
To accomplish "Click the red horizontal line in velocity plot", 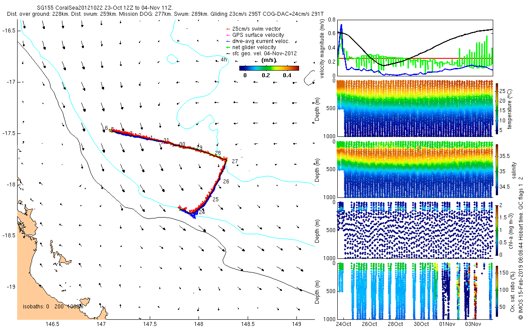I will 415,58.
